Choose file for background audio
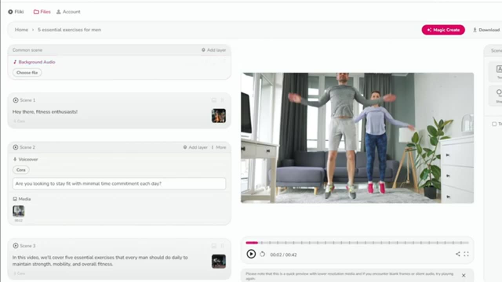This screenshot has height=282, width=502. [x=27, y=72]
